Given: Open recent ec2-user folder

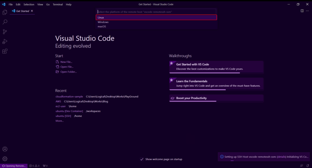Looking at the screenshot, I should click(x=60, y=106).
